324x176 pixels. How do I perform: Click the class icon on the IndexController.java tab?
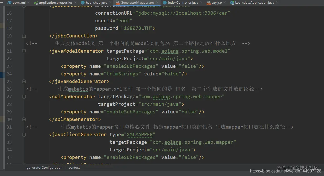click(x=165, y=3)
